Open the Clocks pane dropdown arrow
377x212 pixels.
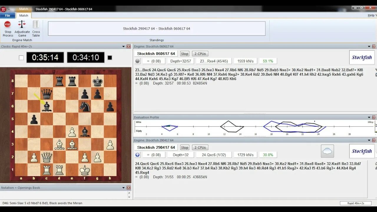coord(123,47)
